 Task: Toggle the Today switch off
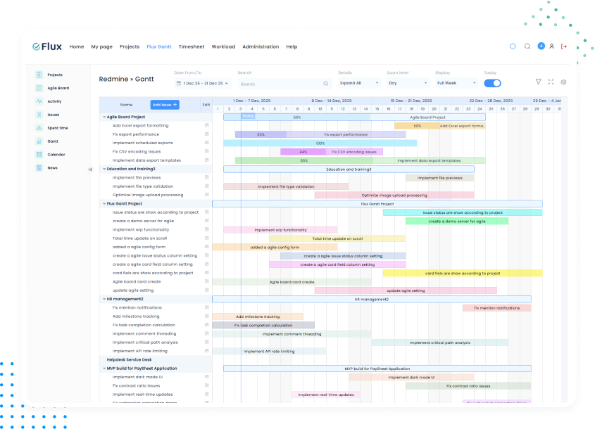click(492, 83)
